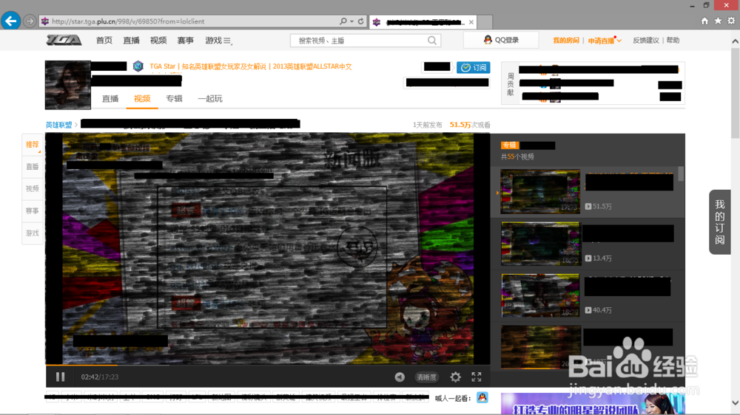Screen dimensions: 740x415
Task: Click the browser forward arrow button
Action: (x=30, y=21)
